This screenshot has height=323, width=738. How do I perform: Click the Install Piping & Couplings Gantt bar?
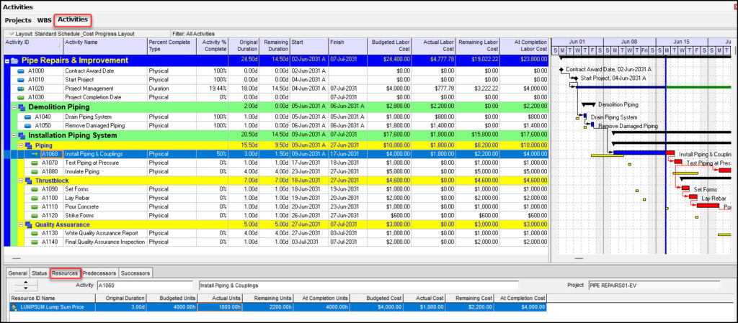point(644,153)
